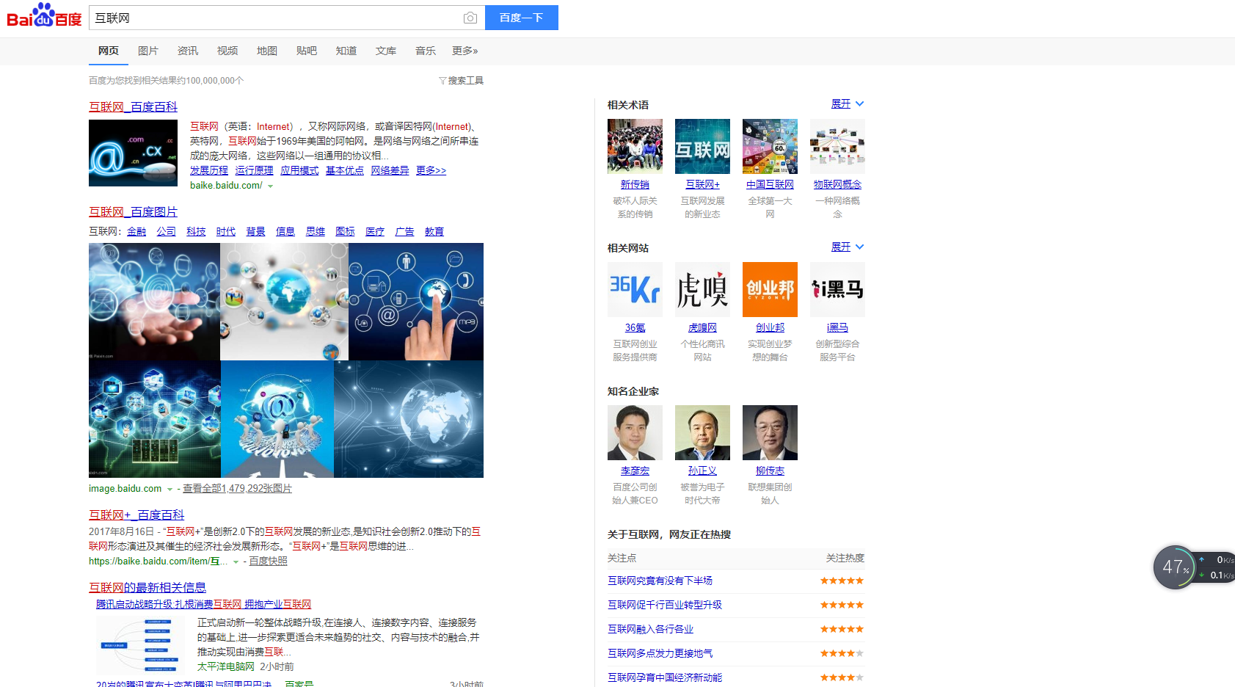This screenshot has width=1235, height=687.
Task: Click the Baidu logo
Action: click(x=44, y=15)
